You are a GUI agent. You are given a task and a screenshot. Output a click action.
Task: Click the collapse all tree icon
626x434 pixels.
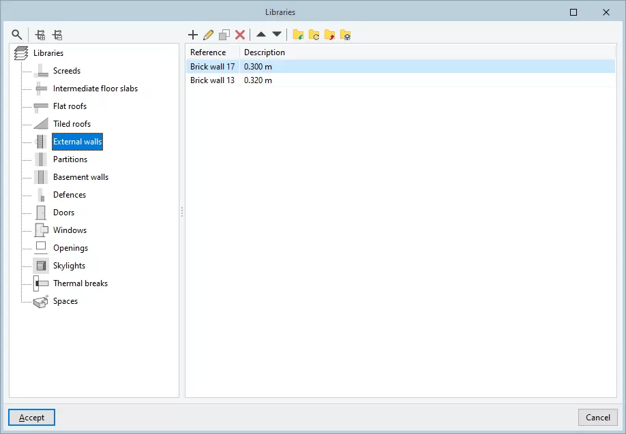(57, 35)
